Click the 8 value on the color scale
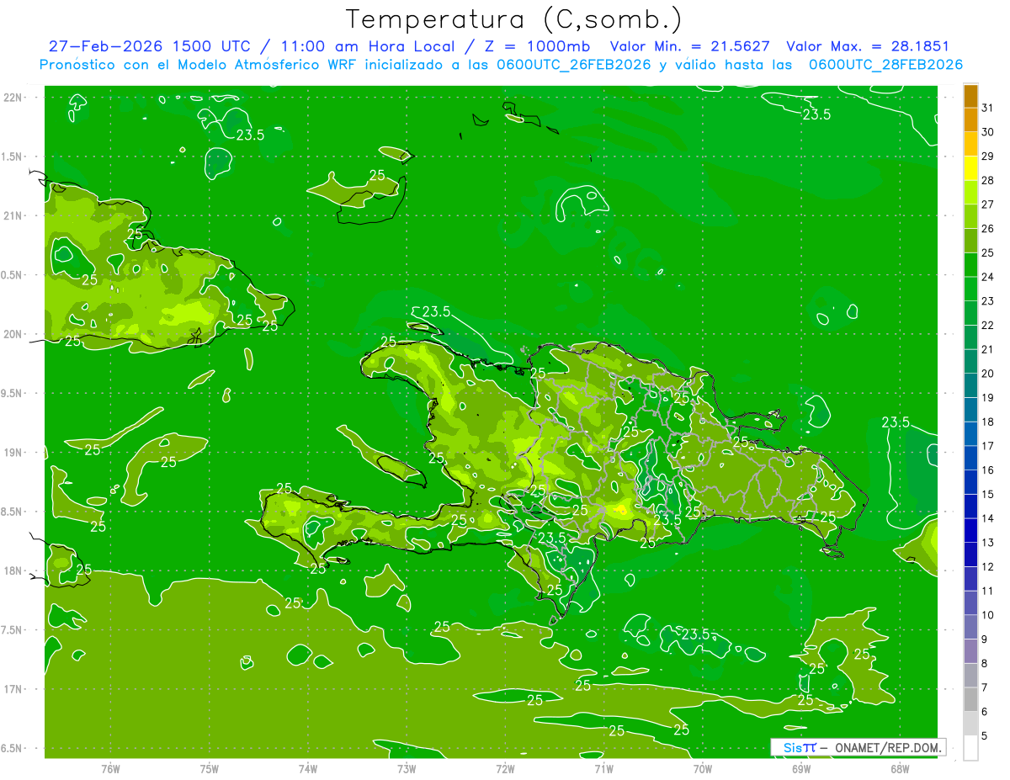Image resolution: width=1010 pixels, height=780 pixels. point(985,663)
